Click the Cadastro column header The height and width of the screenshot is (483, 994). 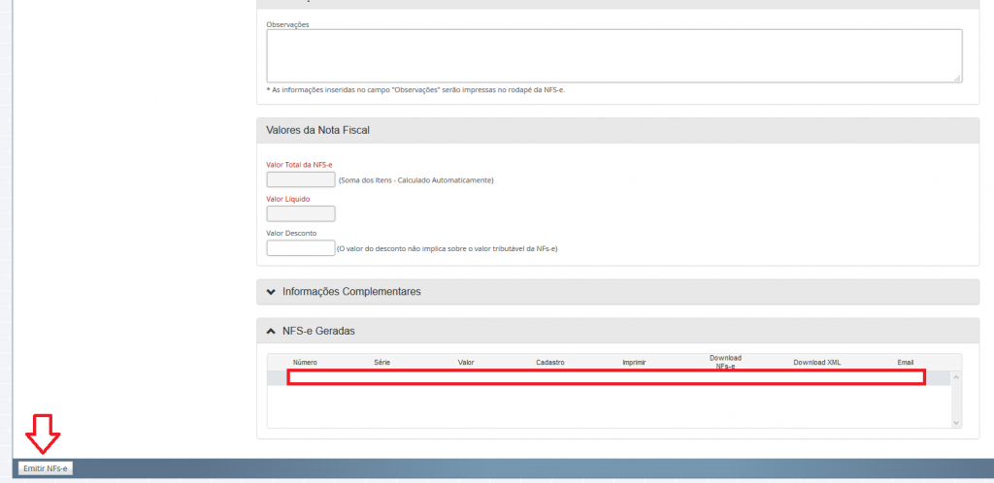click(549, 362)
